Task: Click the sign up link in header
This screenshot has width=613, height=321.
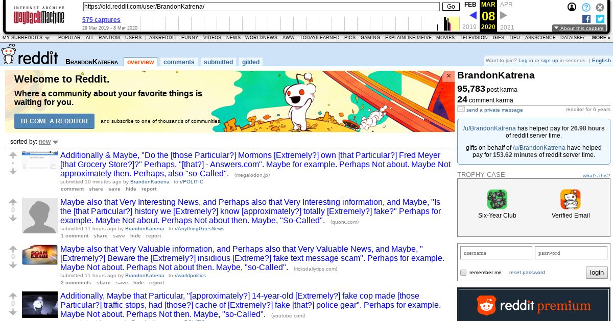Action: click(x=550, y=61)
